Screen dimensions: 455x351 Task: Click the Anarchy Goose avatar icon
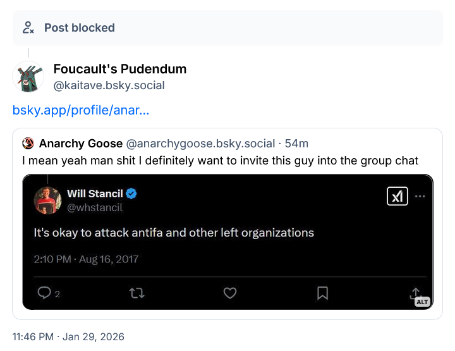coord(28,144)
